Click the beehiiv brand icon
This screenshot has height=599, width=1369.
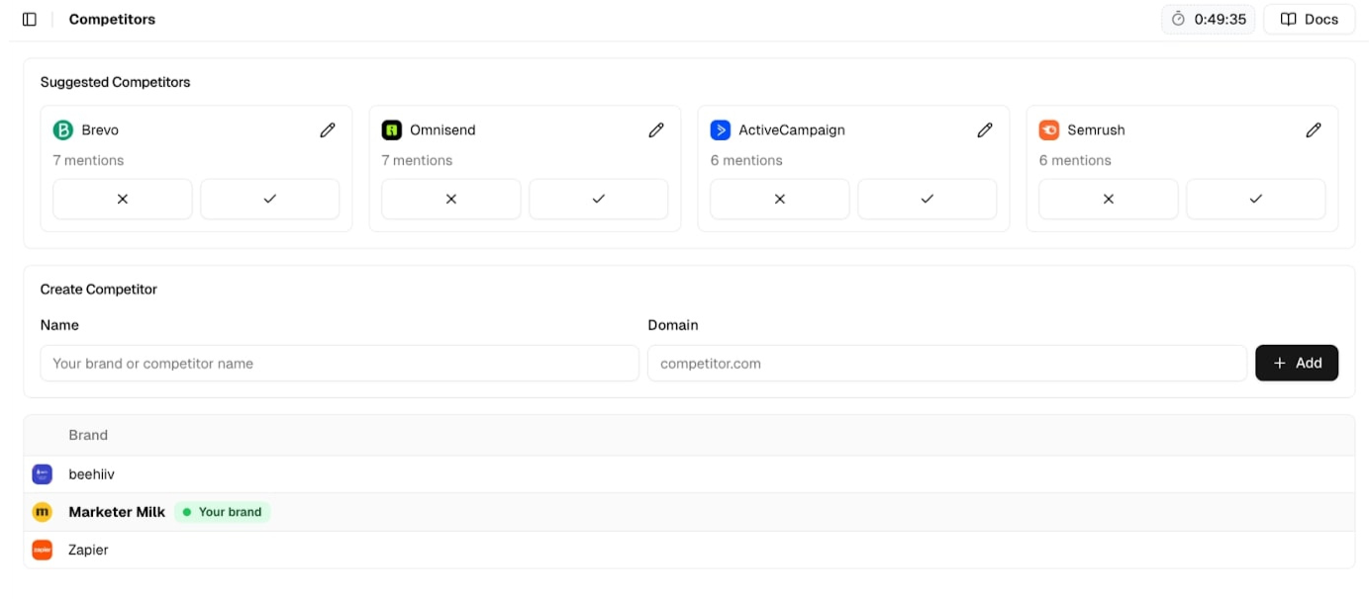coord(42,473)
